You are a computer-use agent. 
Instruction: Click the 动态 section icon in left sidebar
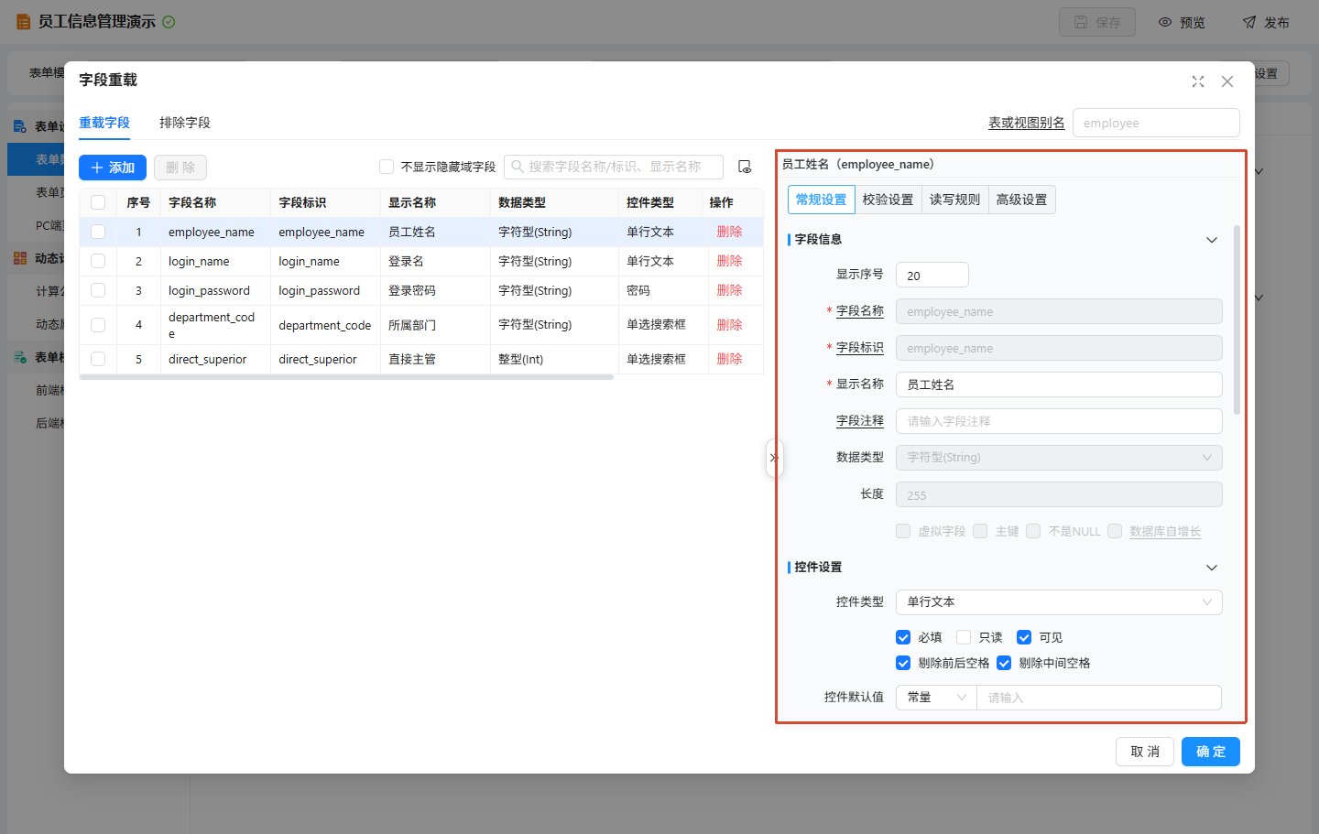point(20,258)
